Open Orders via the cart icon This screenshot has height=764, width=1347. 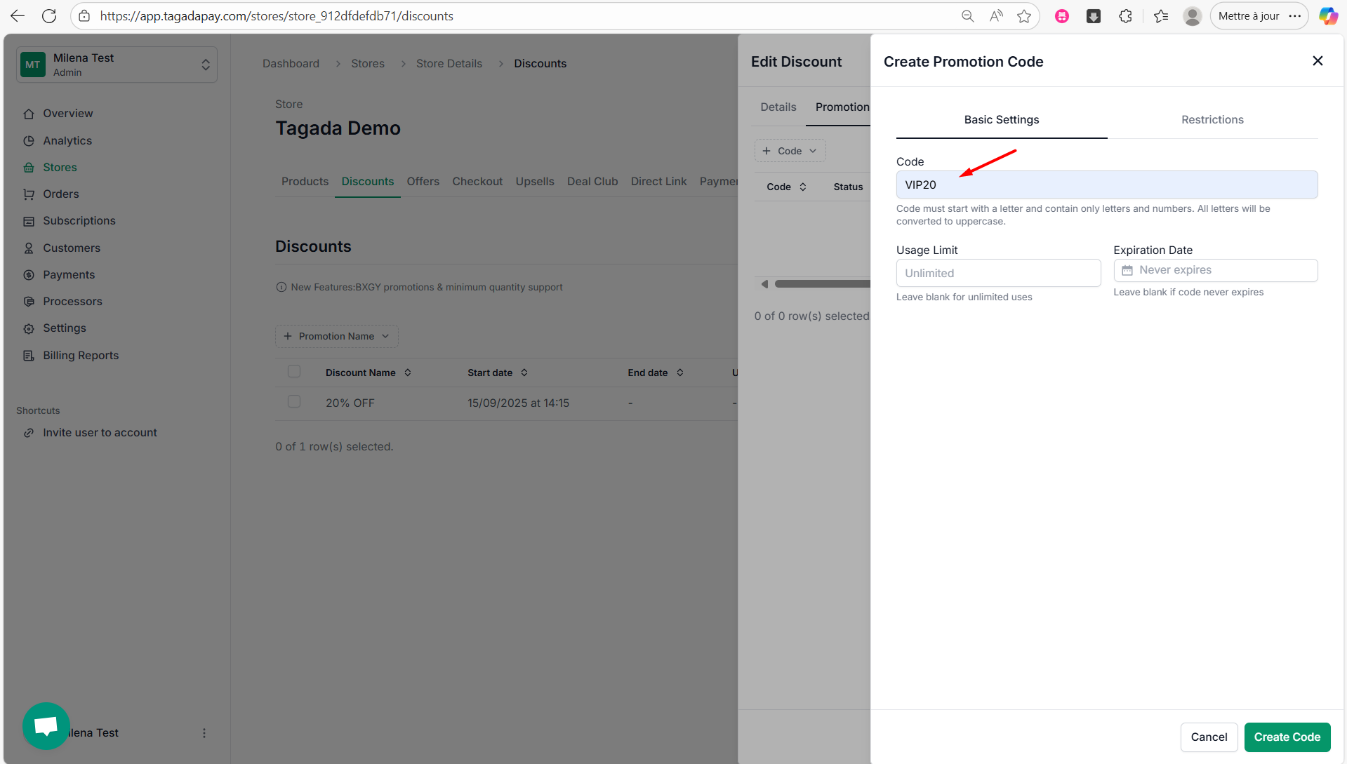[x=29, y=194]
